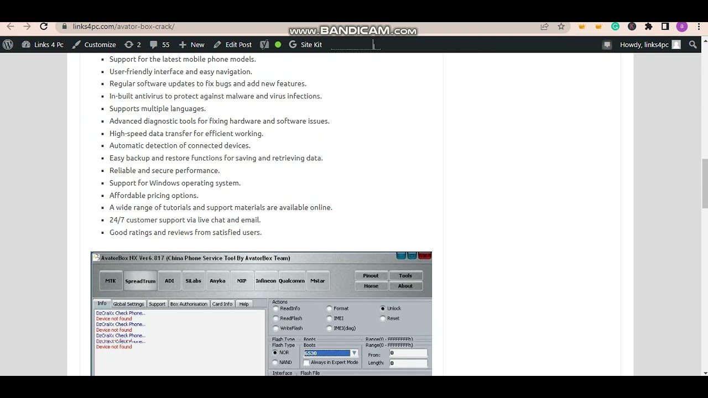Click the Pinout button
The width and height of the screenshot is (708, 398).
tap(371, 275)
